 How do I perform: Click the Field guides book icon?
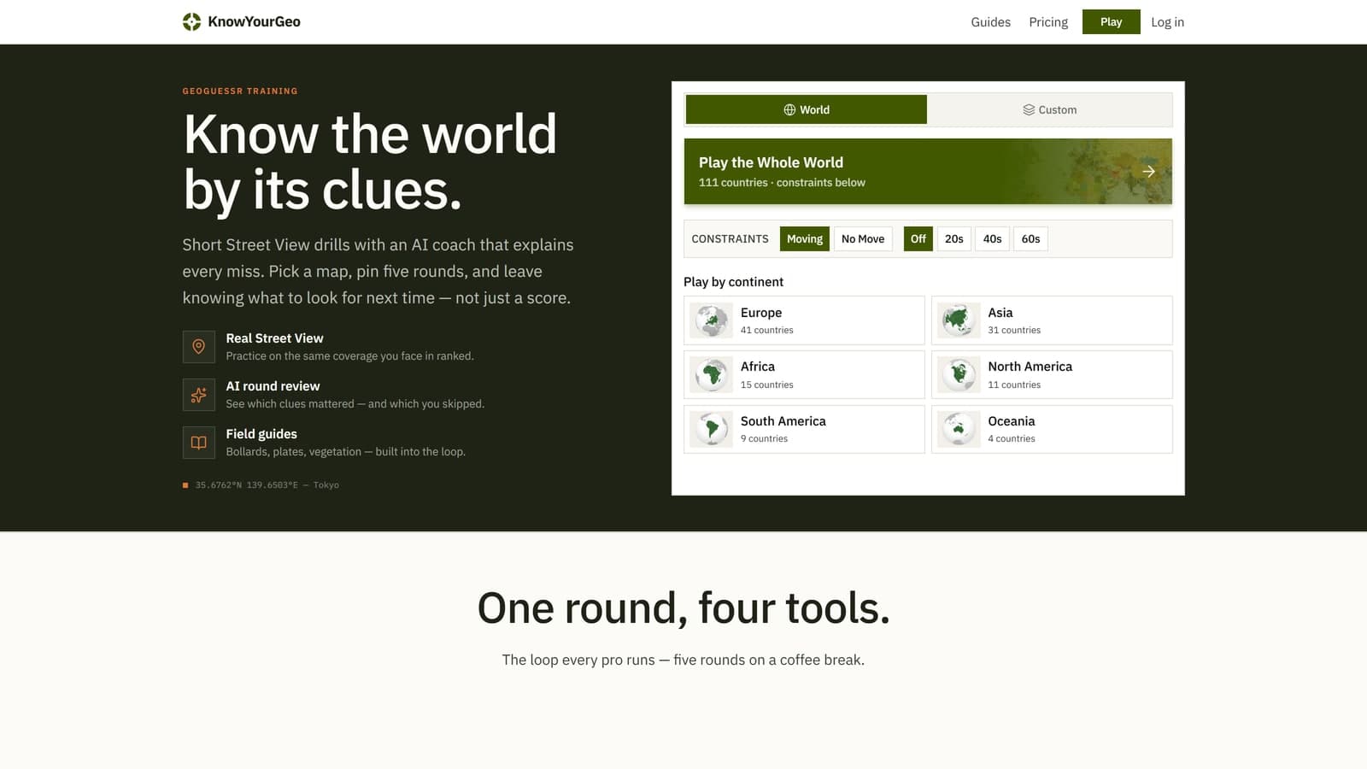198,443
